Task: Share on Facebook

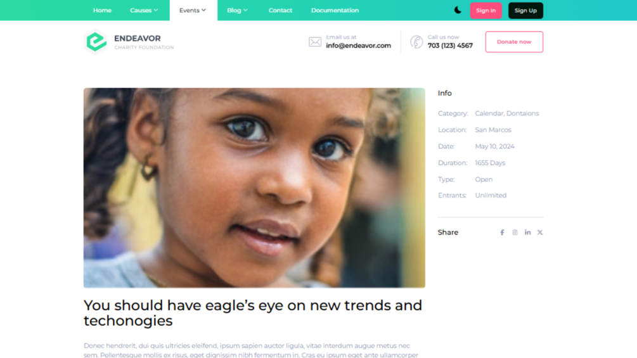Action: tap(502, 233)
